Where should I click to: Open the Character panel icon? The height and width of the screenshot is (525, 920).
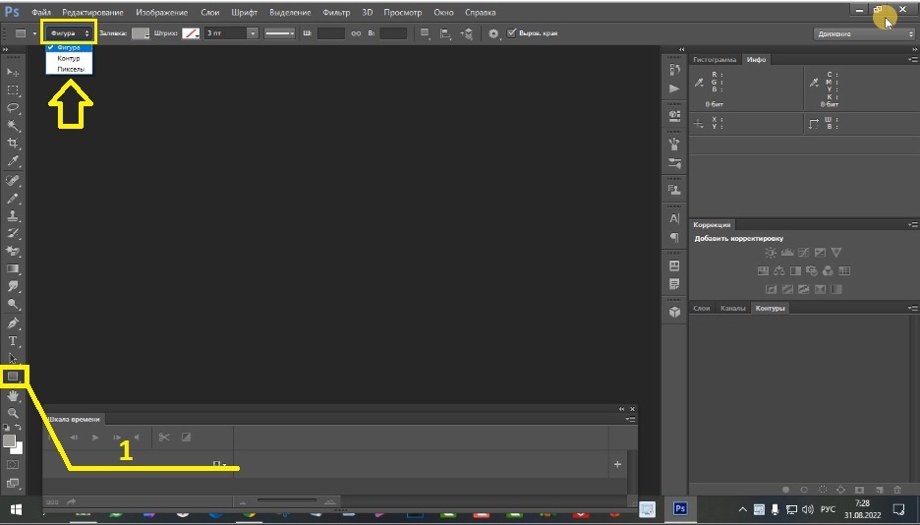pyautogui.click(x=674, y=218)
